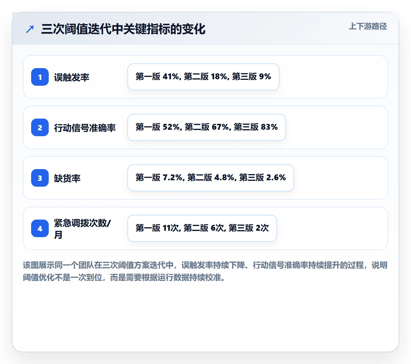Select the number 4 badge for 紧急调拨次数/月
The width and height of the screenshot is (411, 364).
(x=40, y=228)
